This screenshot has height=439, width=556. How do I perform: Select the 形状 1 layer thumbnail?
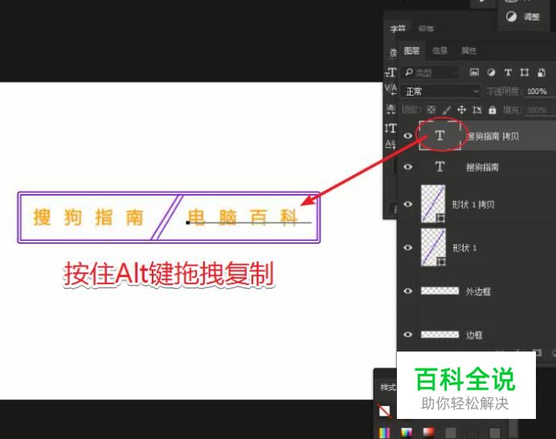click(x=433, y=247)
